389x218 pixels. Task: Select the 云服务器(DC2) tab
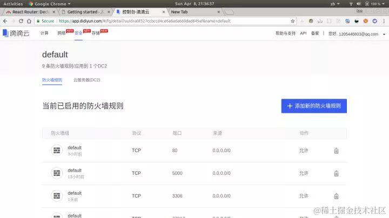click(x=86, y=80)
